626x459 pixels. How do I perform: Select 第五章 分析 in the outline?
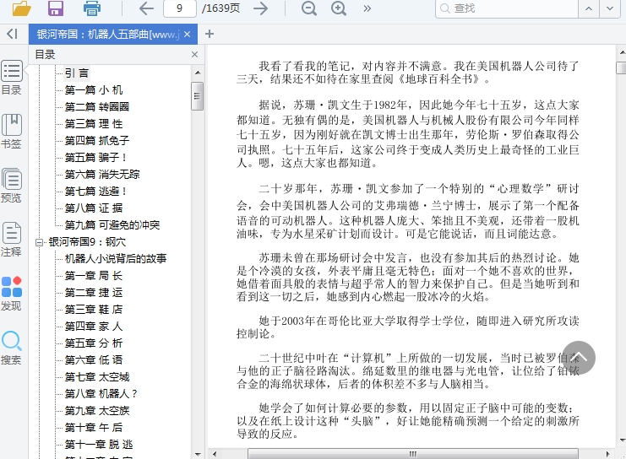(x=94, y=343)
